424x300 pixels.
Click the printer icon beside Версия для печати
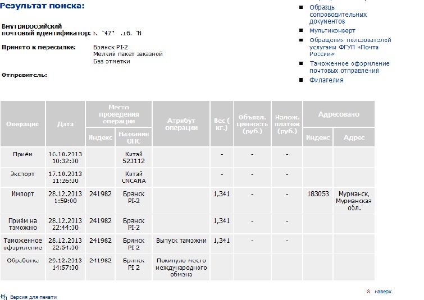pyautogui.click(x=3, y=297)
